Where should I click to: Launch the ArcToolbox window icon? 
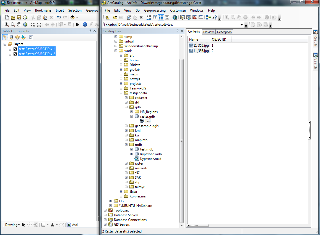point(194,17)
